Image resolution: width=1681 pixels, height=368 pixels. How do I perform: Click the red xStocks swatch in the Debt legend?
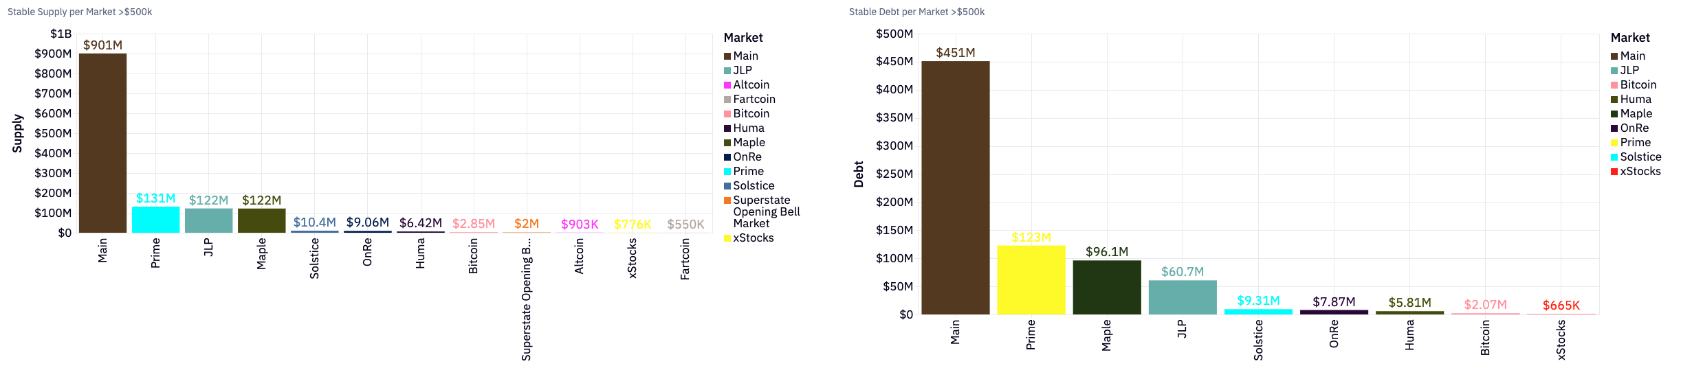coord(1614,172)
